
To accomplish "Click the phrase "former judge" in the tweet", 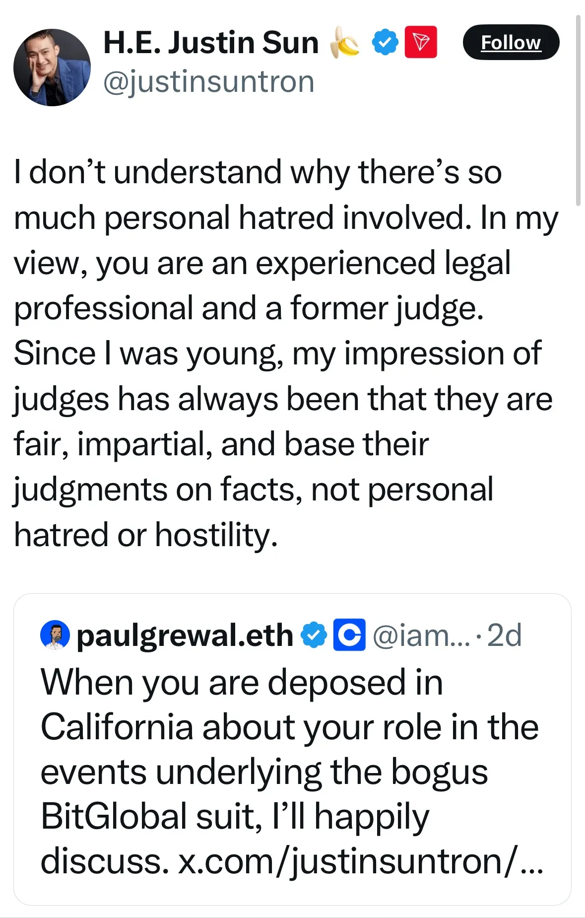I will [x=387, y=308].
